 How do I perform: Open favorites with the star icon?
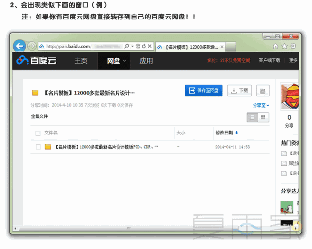[x=284, y=47]
